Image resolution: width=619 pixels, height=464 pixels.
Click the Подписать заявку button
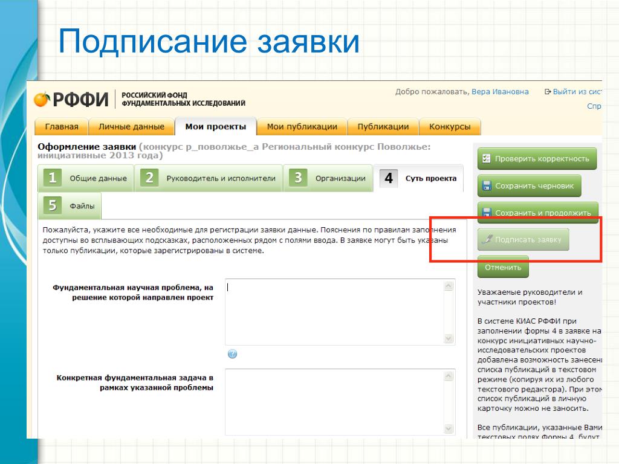click(523, 239)
